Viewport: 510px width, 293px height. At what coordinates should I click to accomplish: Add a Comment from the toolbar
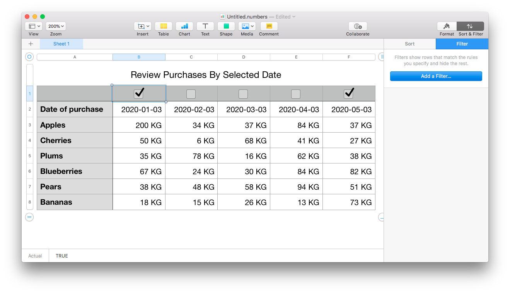tap(269, 26)
